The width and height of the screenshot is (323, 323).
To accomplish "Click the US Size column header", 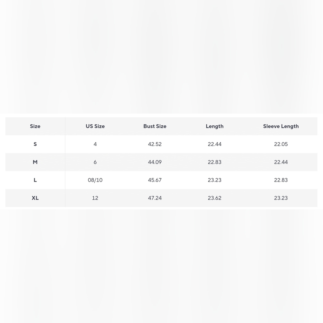I will coord(95,126).
